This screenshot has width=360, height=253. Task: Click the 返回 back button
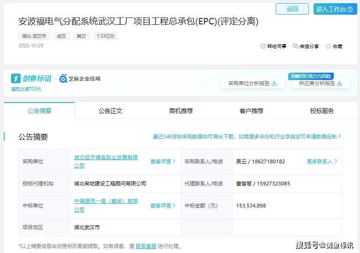[292, 9]
